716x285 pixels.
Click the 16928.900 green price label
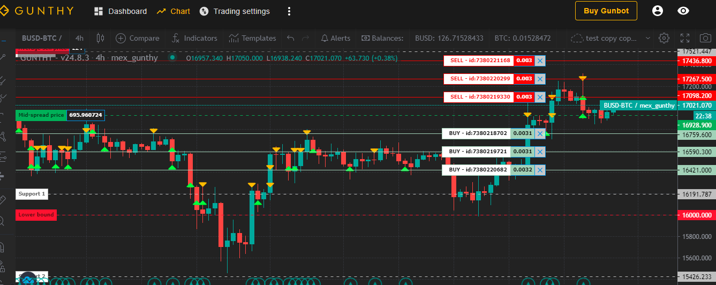(697, 125)
